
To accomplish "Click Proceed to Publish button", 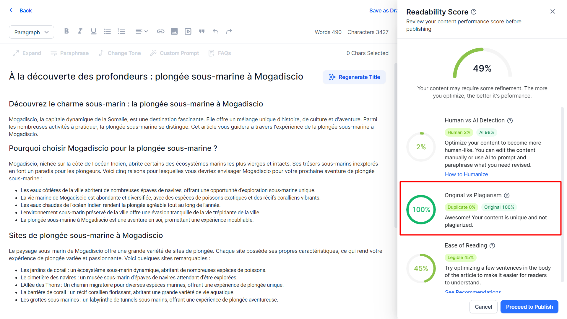I will click(x=529, y=307).
